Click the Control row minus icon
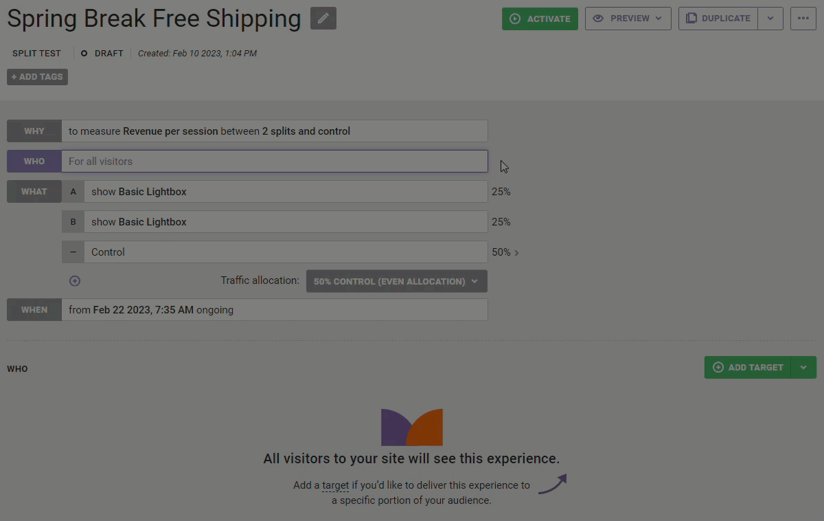 (x=73, y=252)
